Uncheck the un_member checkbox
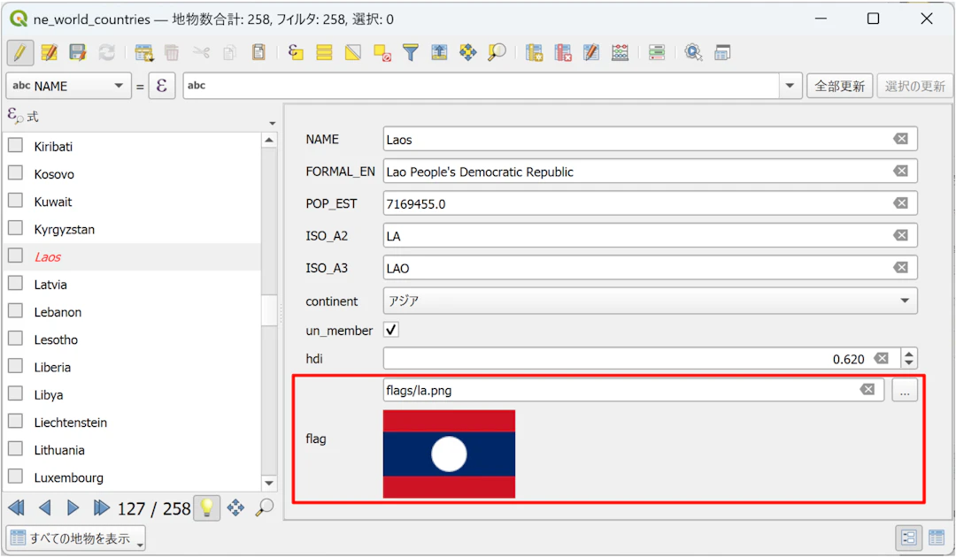Viewport: 956px width, 557px height. click(x=391, y=330)
